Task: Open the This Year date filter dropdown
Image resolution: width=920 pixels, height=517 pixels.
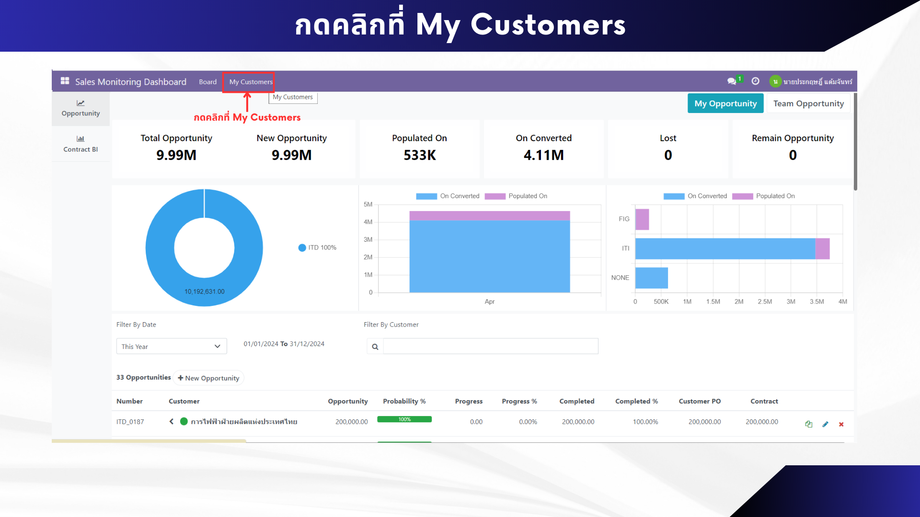Action: [x=171, y=346]
